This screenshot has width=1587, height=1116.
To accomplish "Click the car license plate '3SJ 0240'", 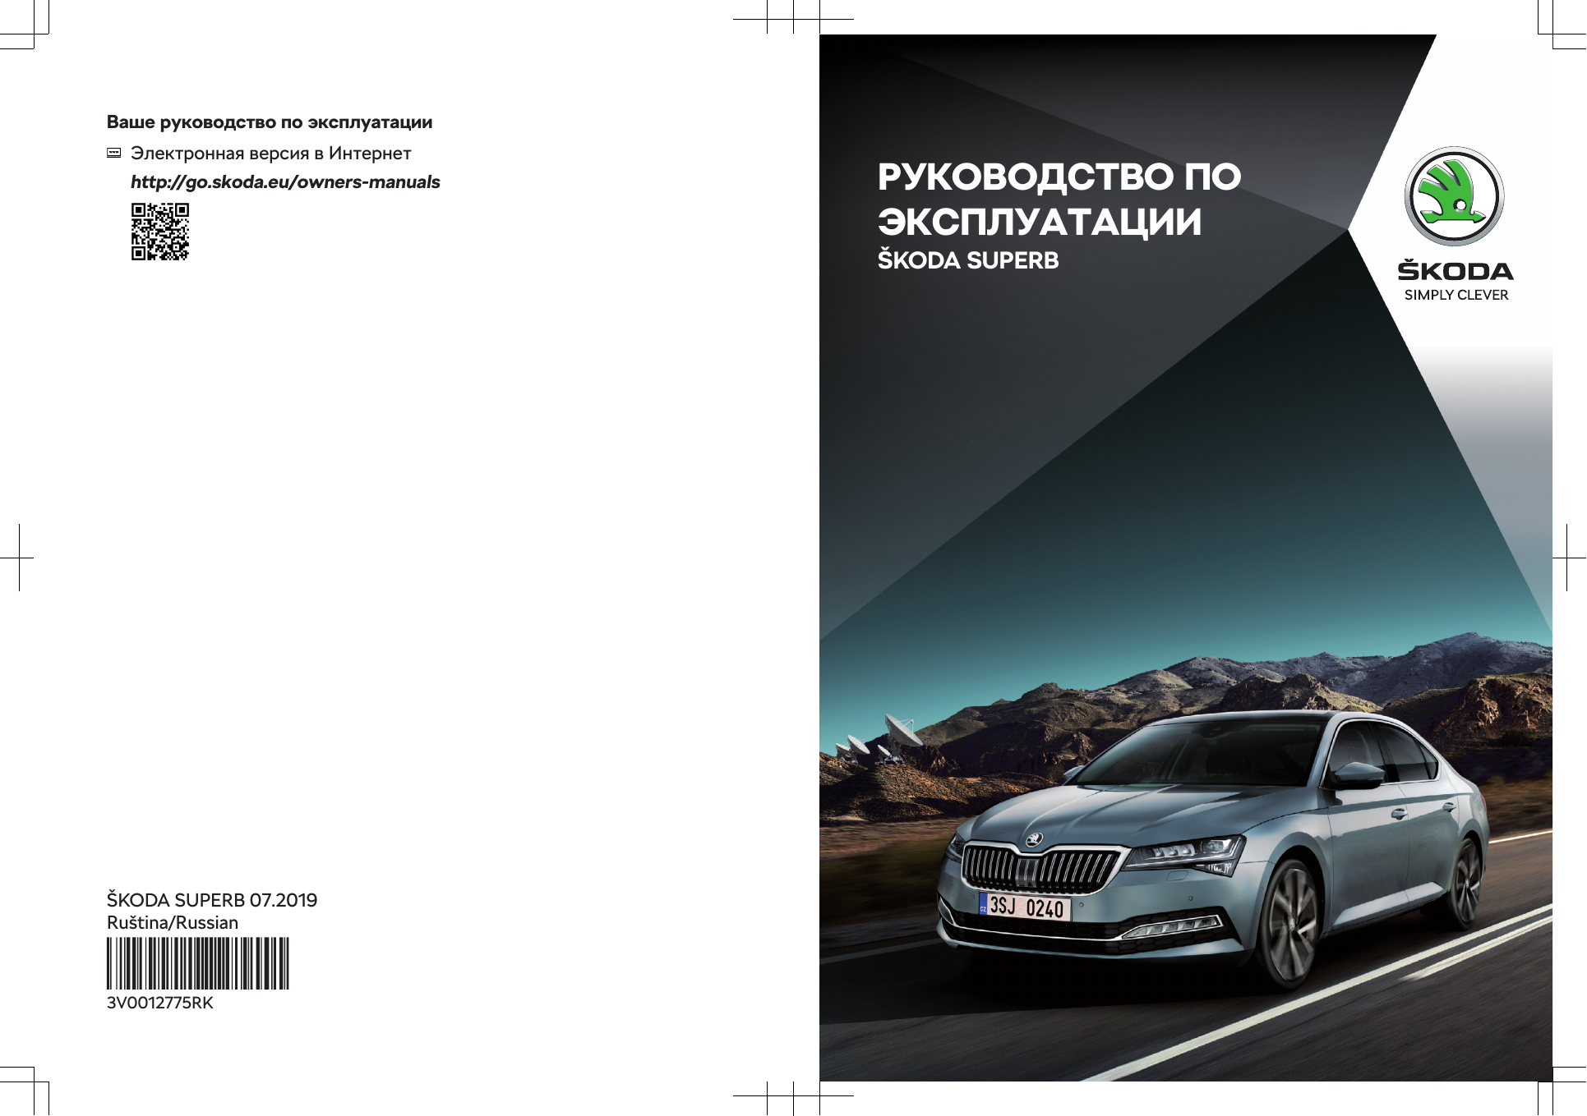I will pyautogui.click(x=1026, y=907).
